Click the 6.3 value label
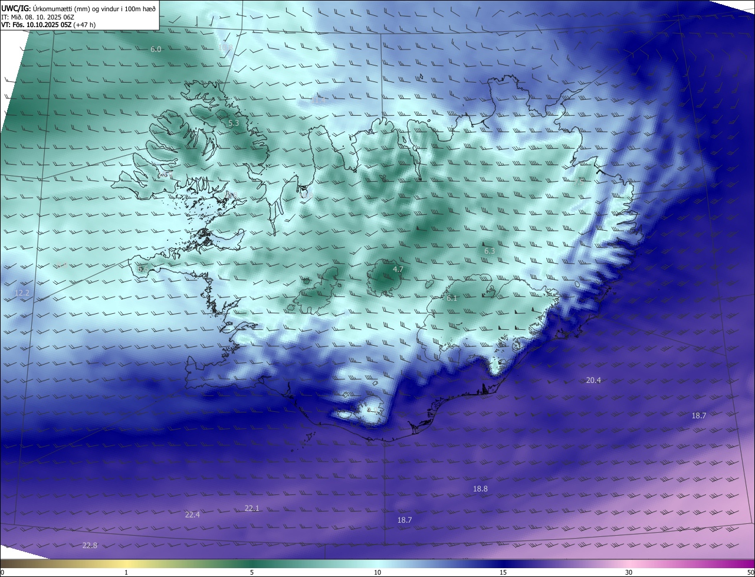Image resolution: width=755 pixels, height=577 pixels. [x=490, y=251]
